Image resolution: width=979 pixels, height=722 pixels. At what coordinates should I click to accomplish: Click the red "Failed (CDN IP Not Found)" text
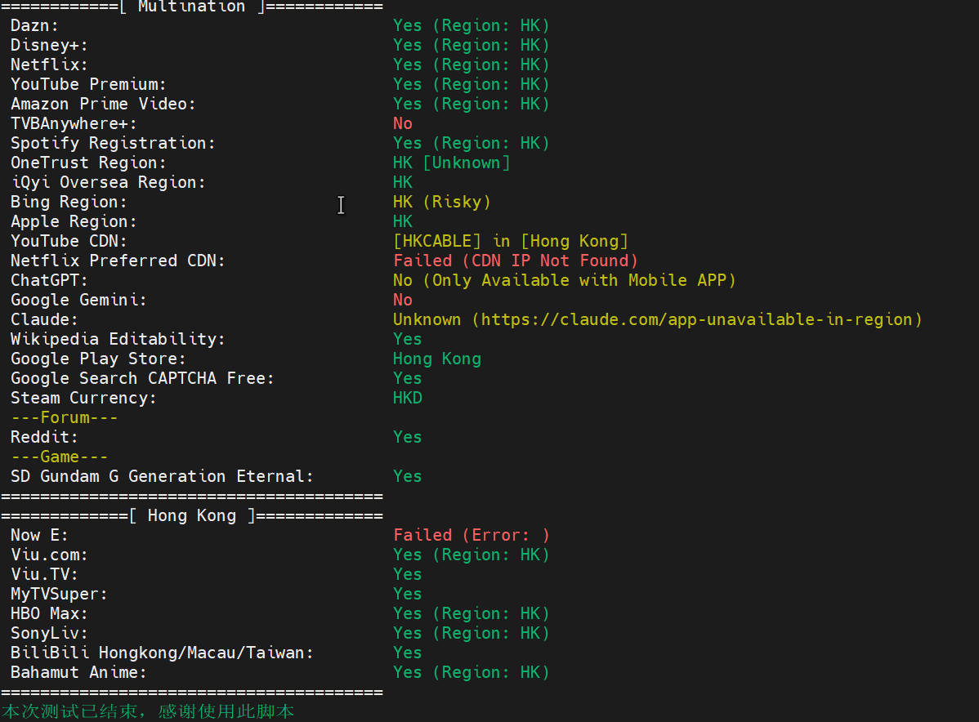pyautogui.click(x=516, y=261)
